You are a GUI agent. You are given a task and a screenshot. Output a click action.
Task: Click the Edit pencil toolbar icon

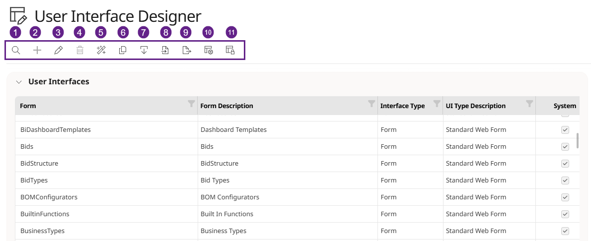tap(58, 50)
